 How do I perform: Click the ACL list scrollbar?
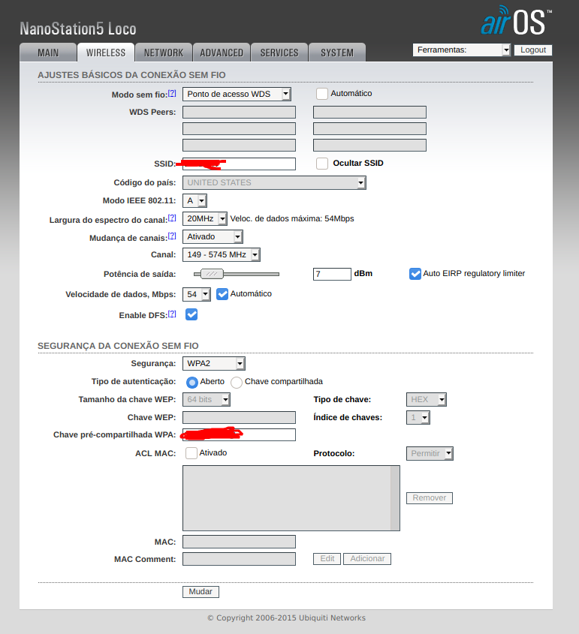395,498
